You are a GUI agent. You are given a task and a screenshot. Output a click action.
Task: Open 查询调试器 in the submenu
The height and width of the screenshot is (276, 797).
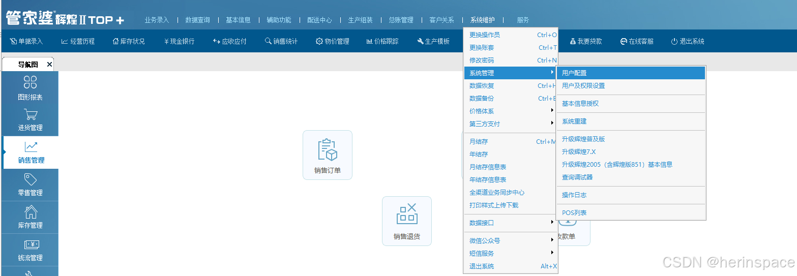tap(631, 177)
